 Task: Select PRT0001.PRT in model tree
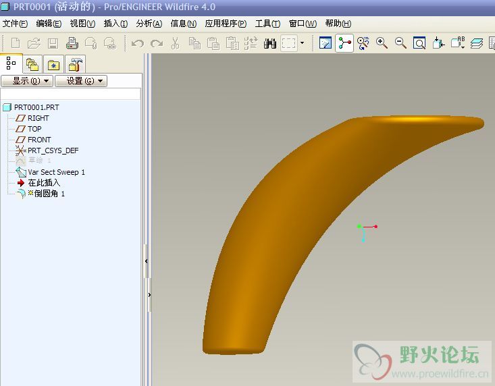[x=31, y=107]
